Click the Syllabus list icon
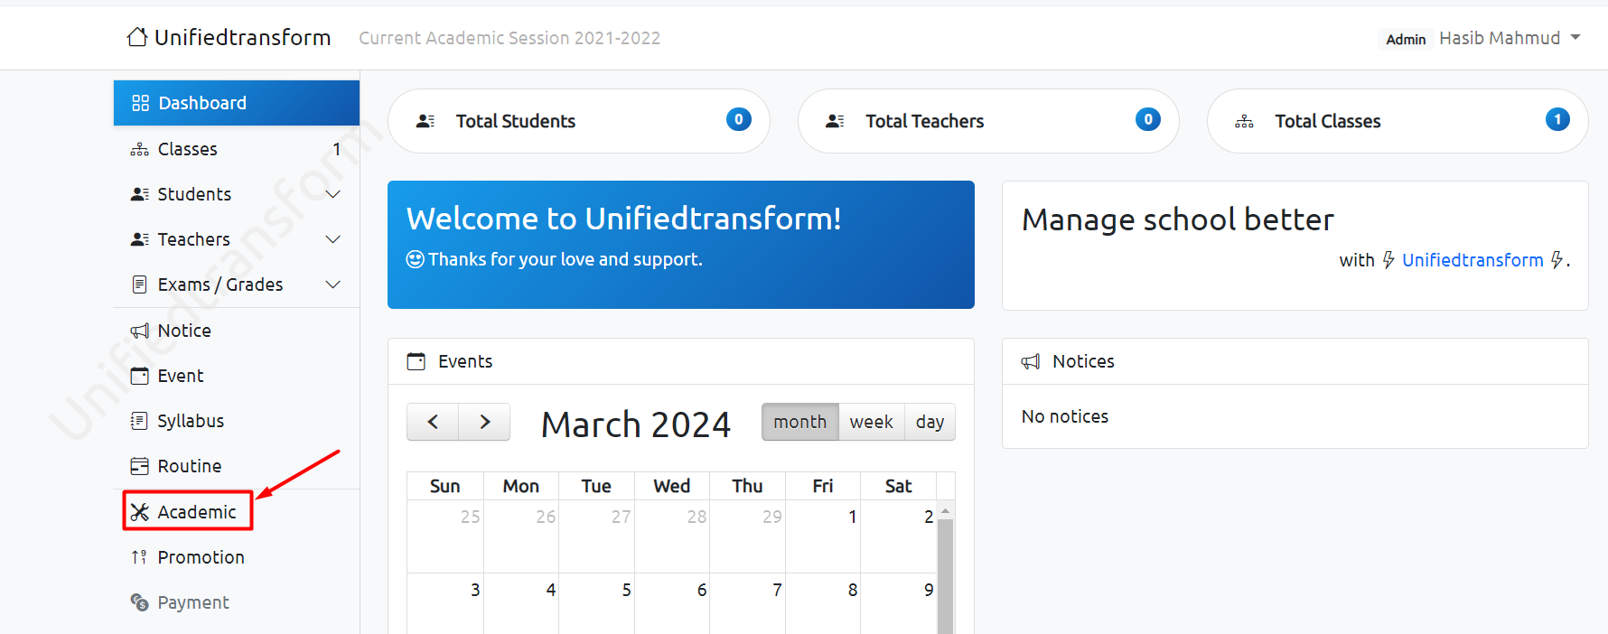The height and width of the screenshot is (634, 1608). [140, 421]
